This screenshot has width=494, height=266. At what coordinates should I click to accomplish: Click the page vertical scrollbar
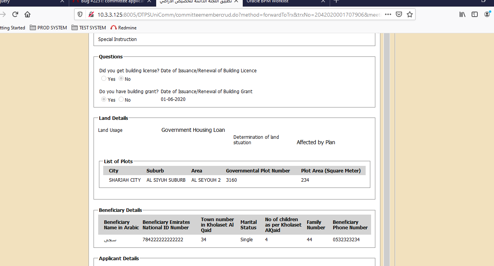click(x=387, y=149)
